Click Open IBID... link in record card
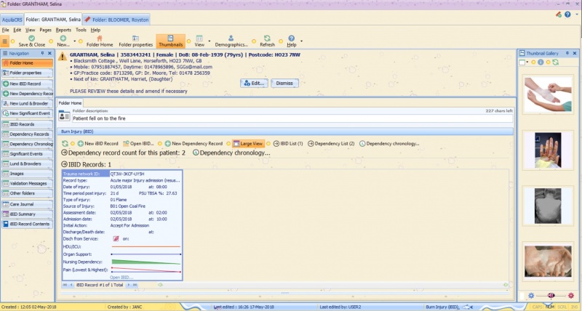Viewport: 582px width, 311px height. click(121, 278)
